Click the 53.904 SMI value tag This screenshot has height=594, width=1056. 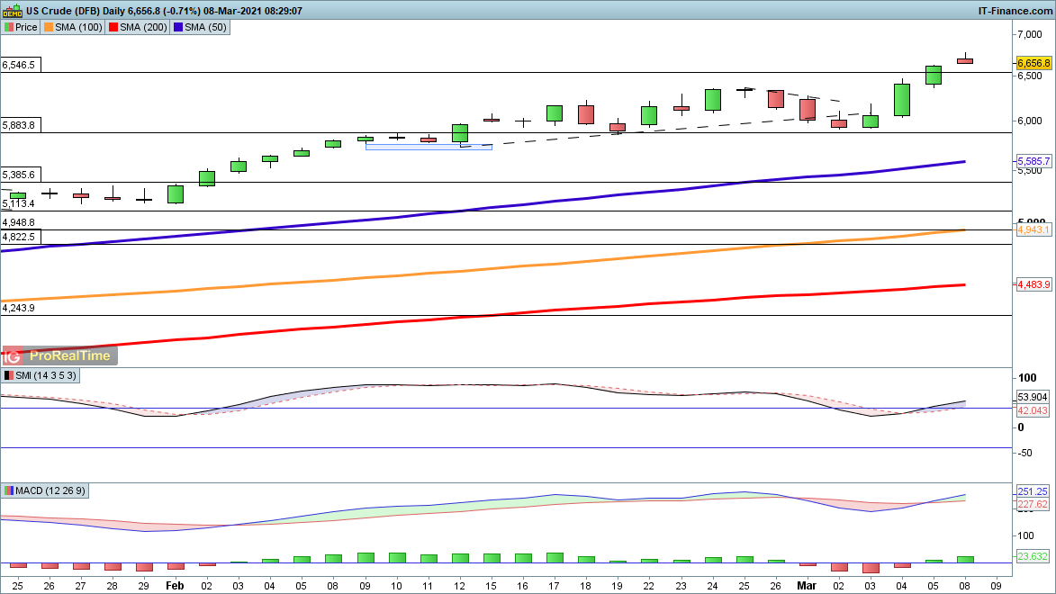(1033, 396)
